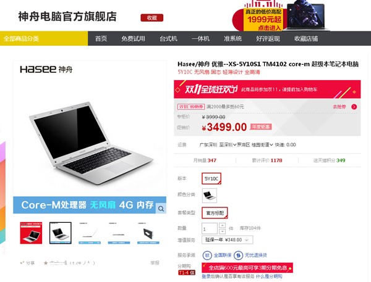371x282 pixels.
Task: Select the first red product thumbnail
Action: point(31,233)
